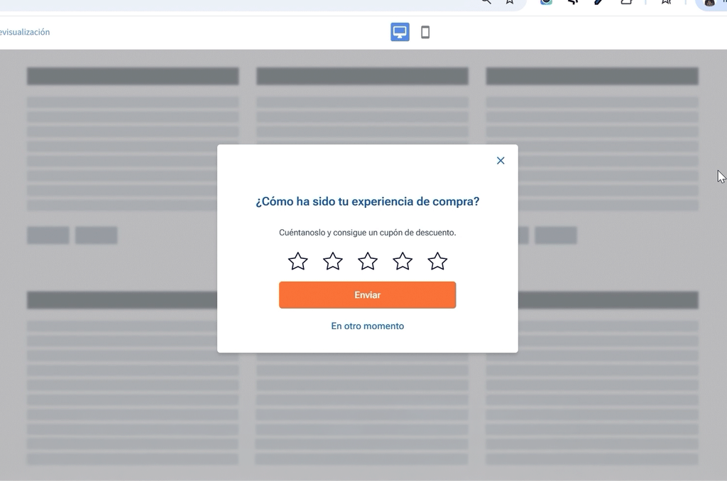
Task: Select the second rating star
Action: tap(332, 261)
